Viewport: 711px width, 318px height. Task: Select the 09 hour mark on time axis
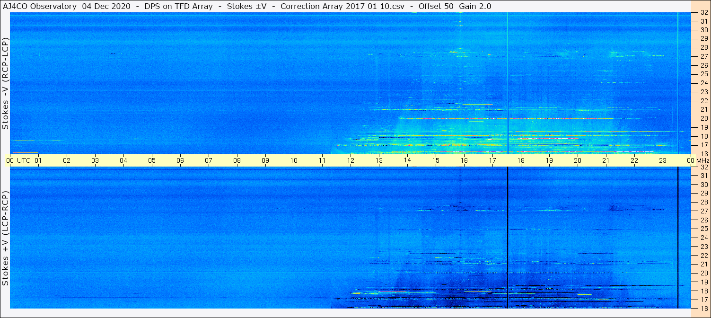pos(265,160)
